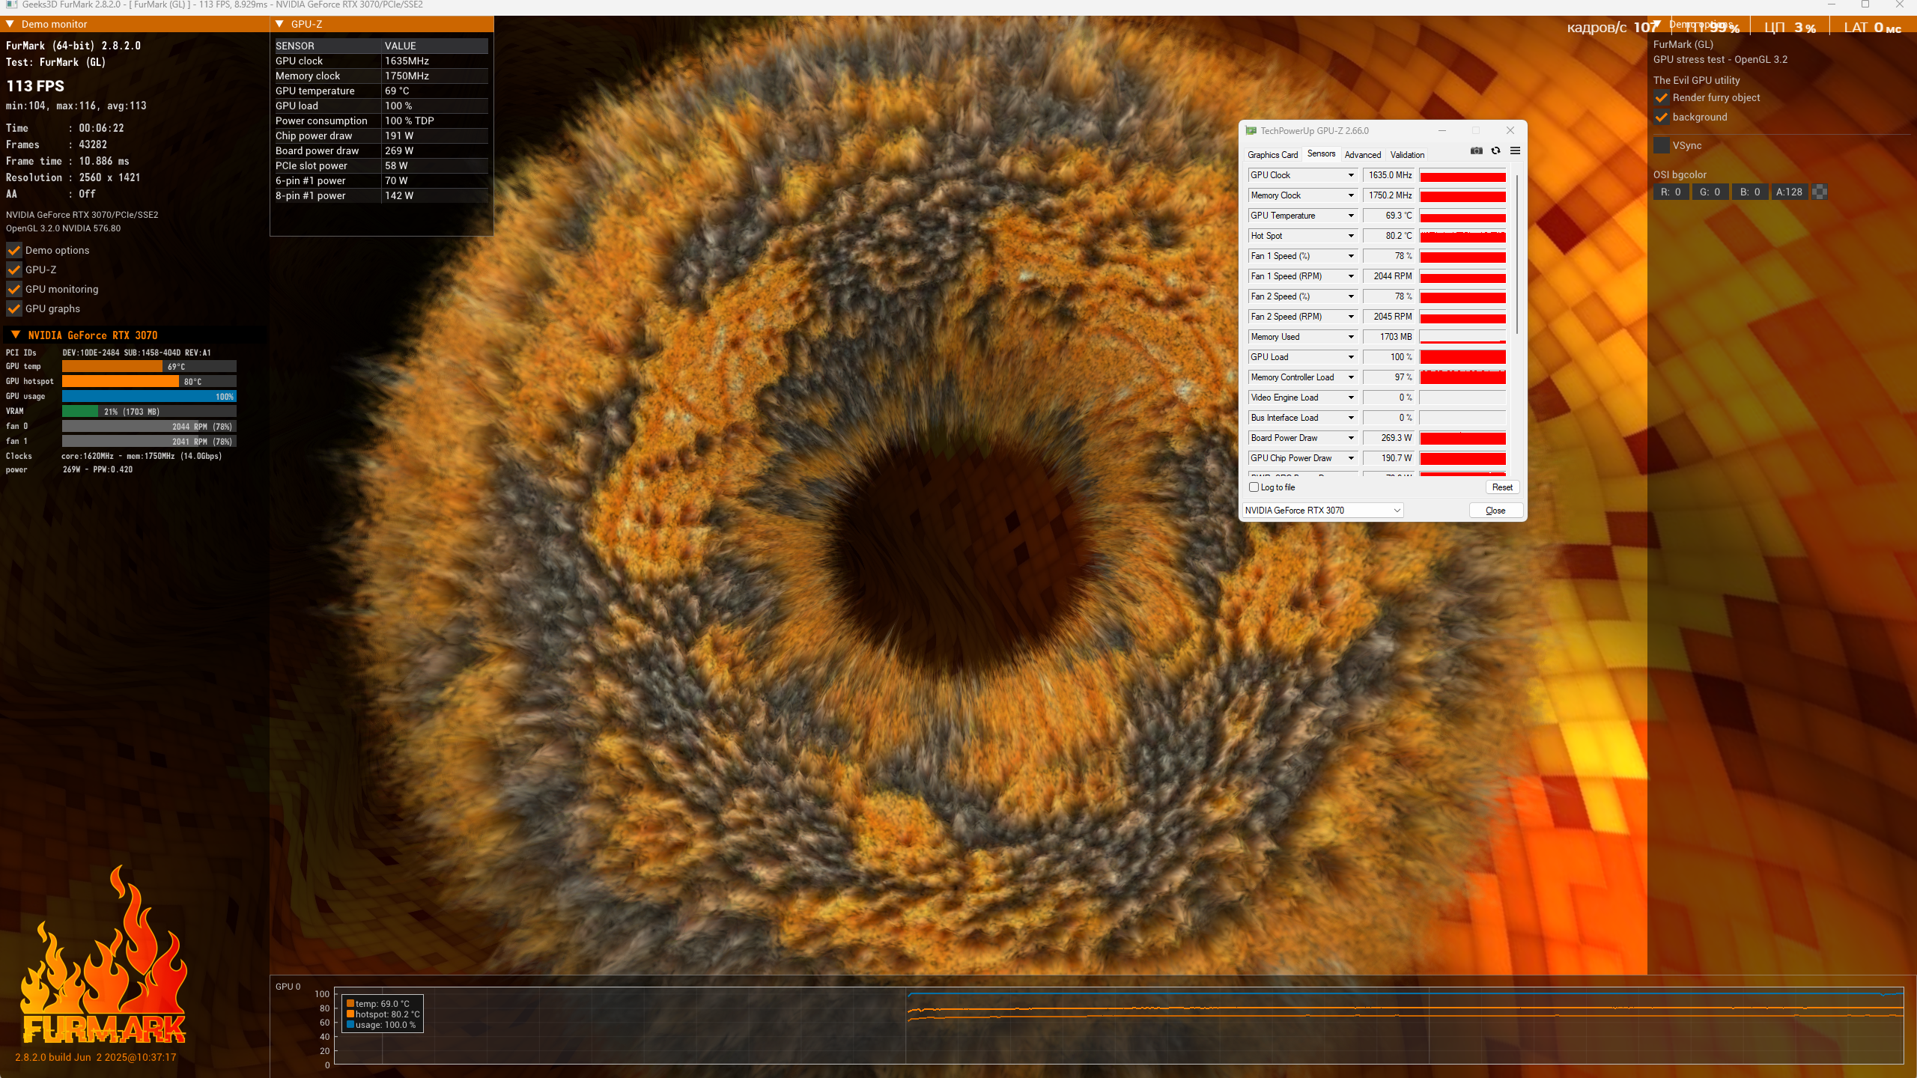Screen dimensions: 1917x1078
Task: Toggle the GPU graphs checkbox
Action: (13, 308)
